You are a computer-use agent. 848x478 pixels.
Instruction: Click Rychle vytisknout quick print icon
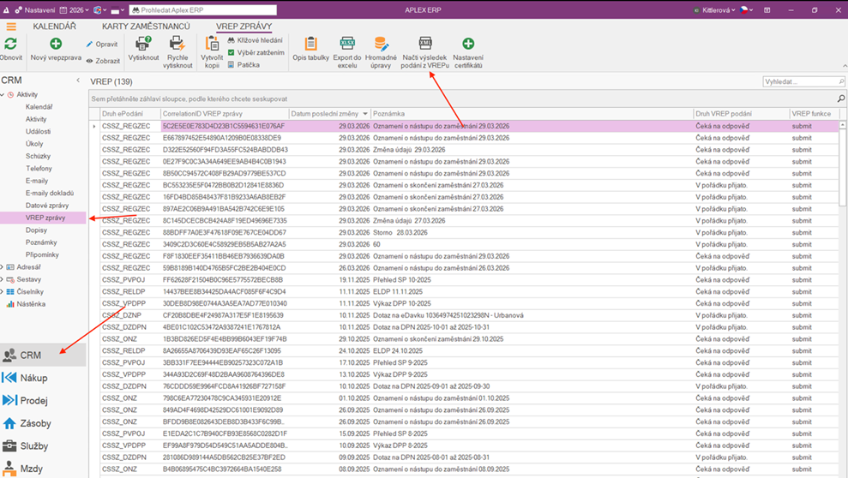coord(177,44)
